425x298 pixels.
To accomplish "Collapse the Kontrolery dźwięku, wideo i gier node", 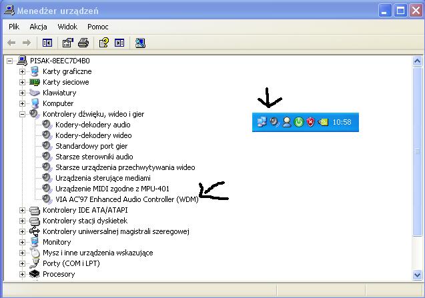I will tap(22, 114).
